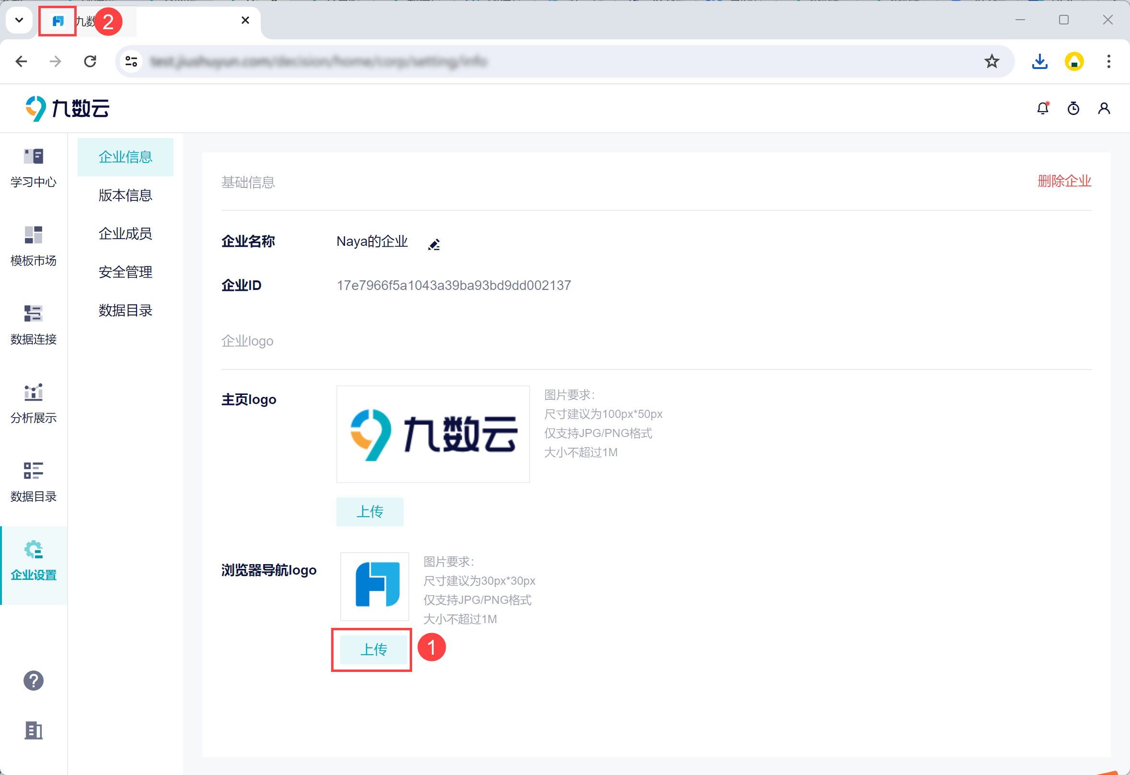1130x775 pixels.
Task: Click the notification bell icon
Action: coord(1042,108)
